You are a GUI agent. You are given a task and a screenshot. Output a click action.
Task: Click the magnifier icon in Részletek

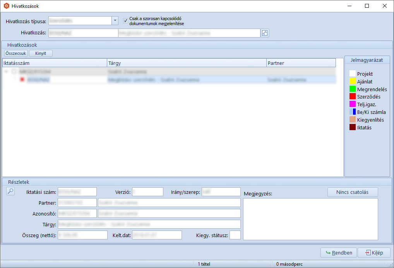click(x=10, y=191)
